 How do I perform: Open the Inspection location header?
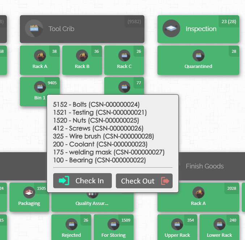tap(198, 29)
